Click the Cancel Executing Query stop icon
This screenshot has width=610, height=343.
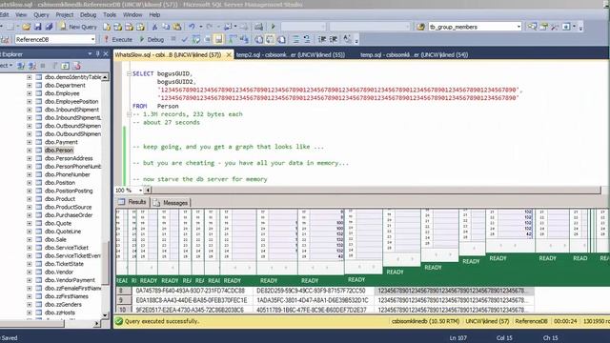click(x=173, y=39)
